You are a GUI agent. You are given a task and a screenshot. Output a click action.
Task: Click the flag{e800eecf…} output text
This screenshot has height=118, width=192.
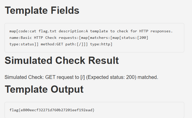click(x=52, y=110)
